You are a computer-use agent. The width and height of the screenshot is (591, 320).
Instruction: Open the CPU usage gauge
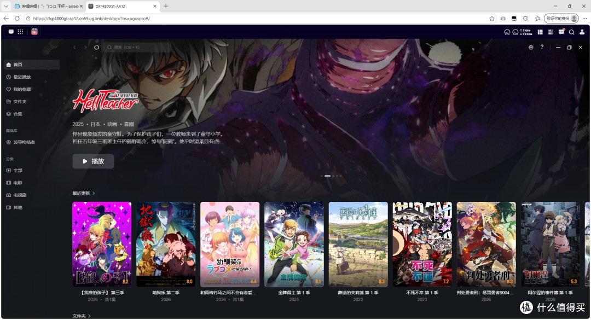point(507,32)
